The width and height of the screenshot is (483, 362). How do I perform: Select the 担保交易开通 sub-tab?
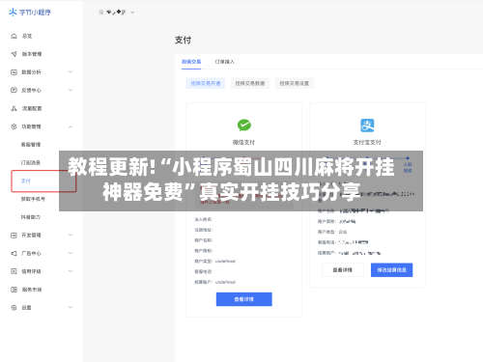pyautogui.click(x=206, y=83)
